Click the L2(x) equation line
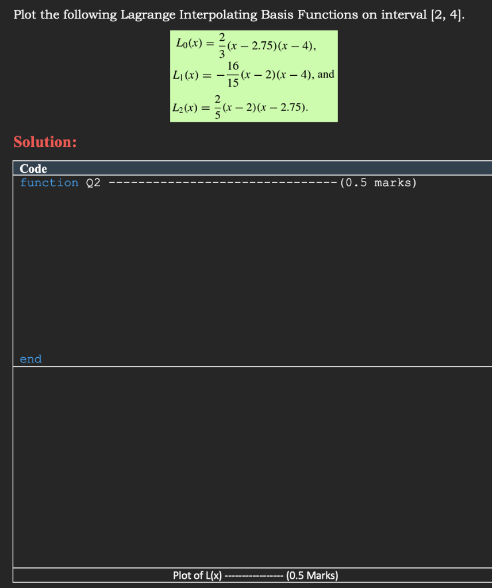This screenshot has width=492, height=588. pyautogui.click(x=240, y=106)
